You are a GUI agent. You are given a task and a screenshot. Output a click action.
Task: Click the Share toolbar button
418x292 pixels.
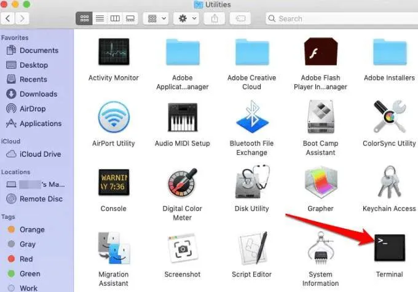215,18
